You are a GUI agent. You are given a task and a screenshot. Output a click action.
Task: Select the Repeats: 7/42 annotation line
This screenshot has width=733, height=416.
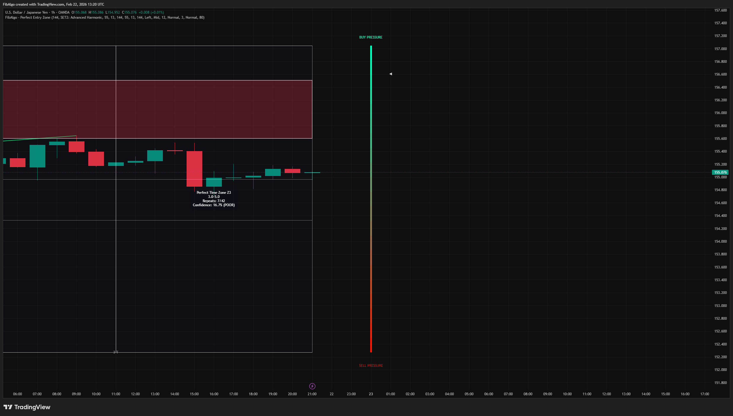[x=214, y=201]
